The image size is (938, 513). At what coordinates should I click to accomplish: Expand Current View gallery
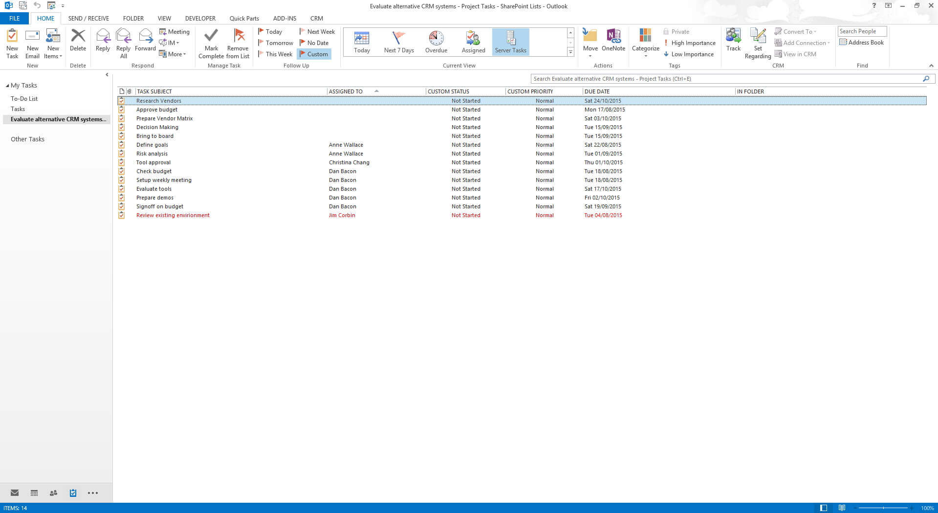point(570,52)
